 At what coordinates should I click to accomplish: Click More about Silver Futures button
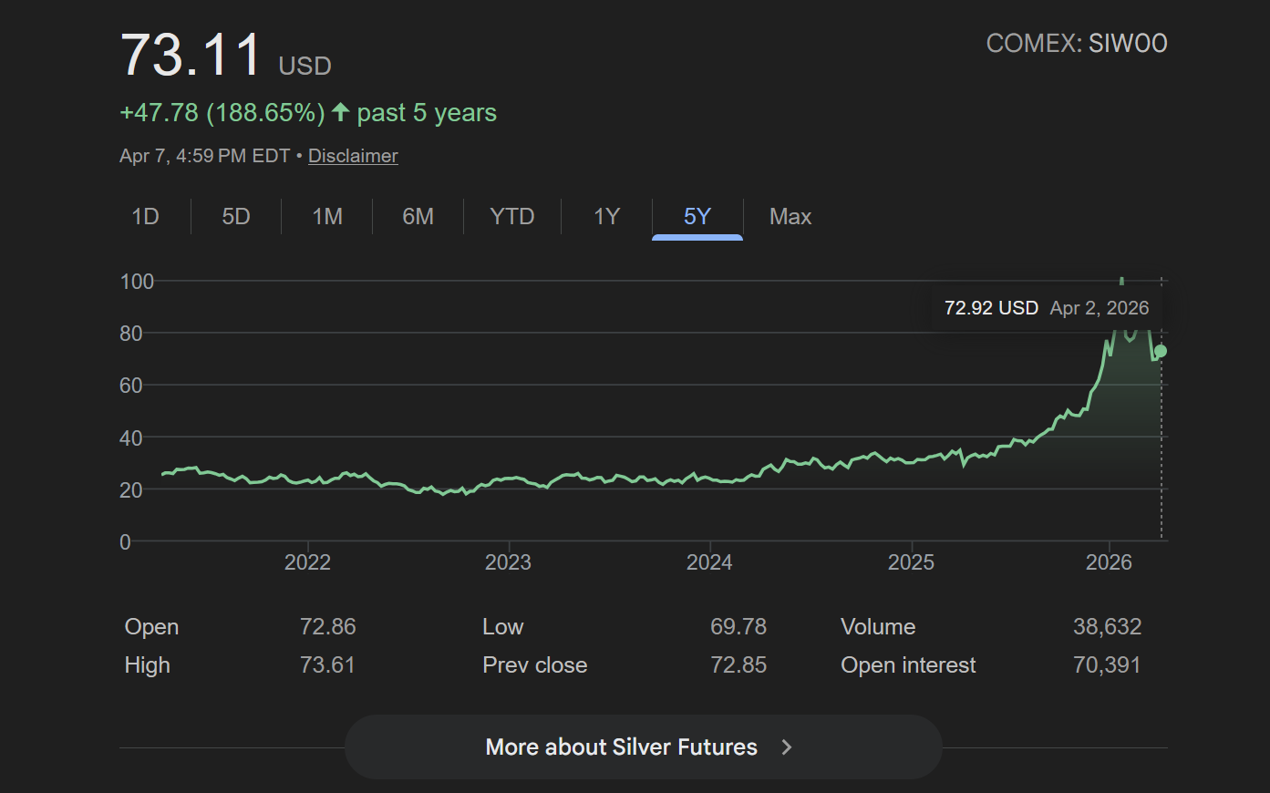pos(643,747)
